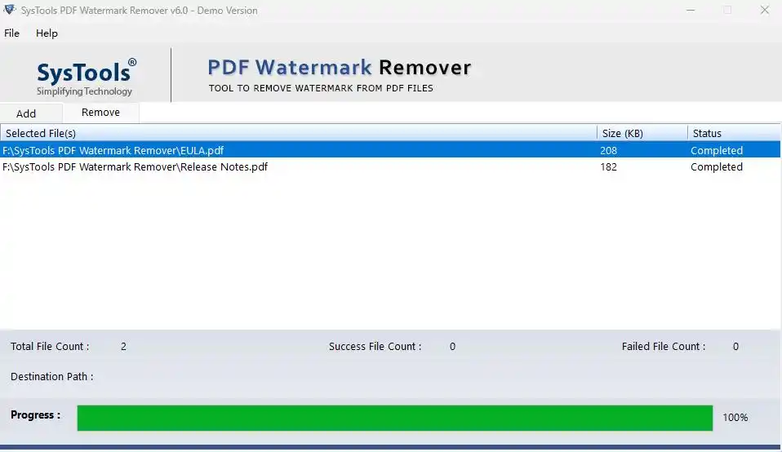Open the Help menu
This screenshot has height=452, width=782.
(x=47, y=33)
